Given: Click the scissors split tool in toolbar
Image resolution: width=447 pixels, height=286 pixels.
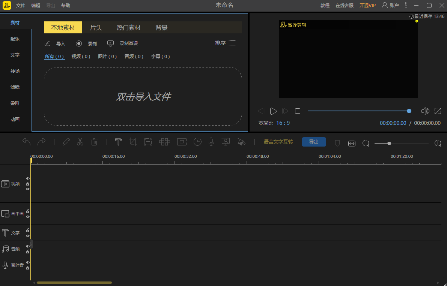Looking at the screenshot, I should click(80, 142).
